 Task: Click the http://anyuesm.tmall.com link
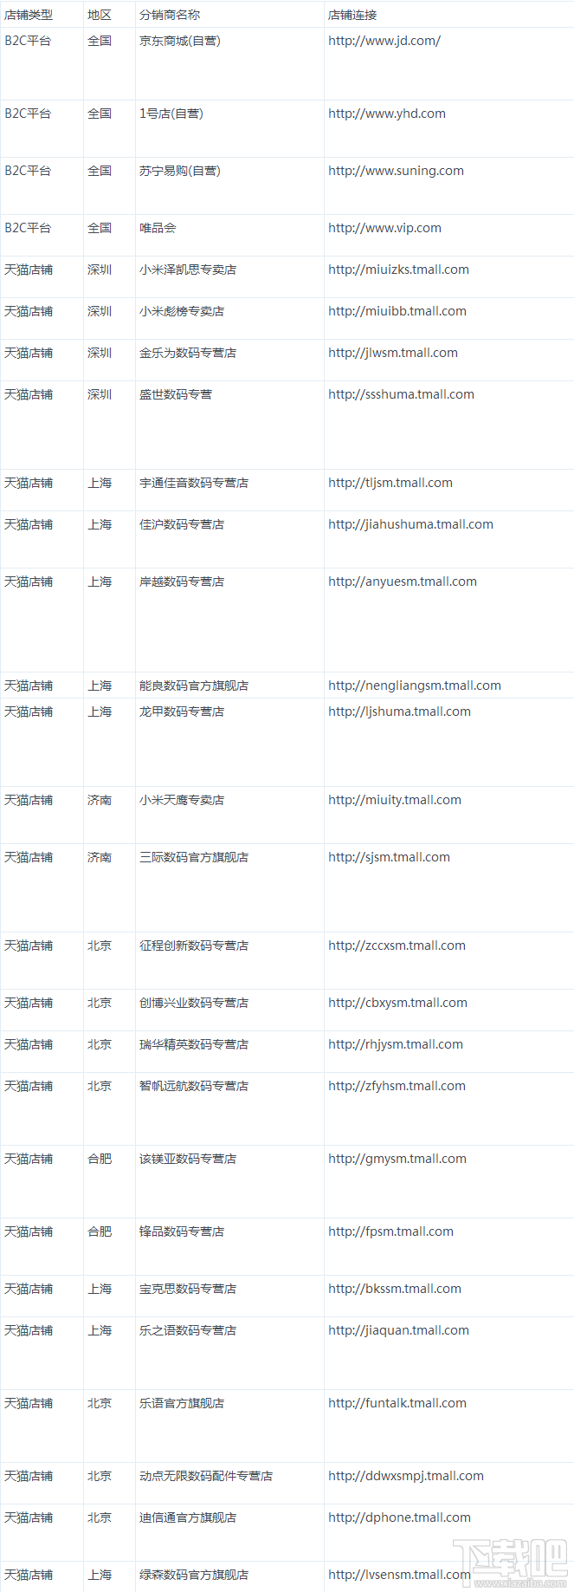pyautogui.click(x=403, y=582)
